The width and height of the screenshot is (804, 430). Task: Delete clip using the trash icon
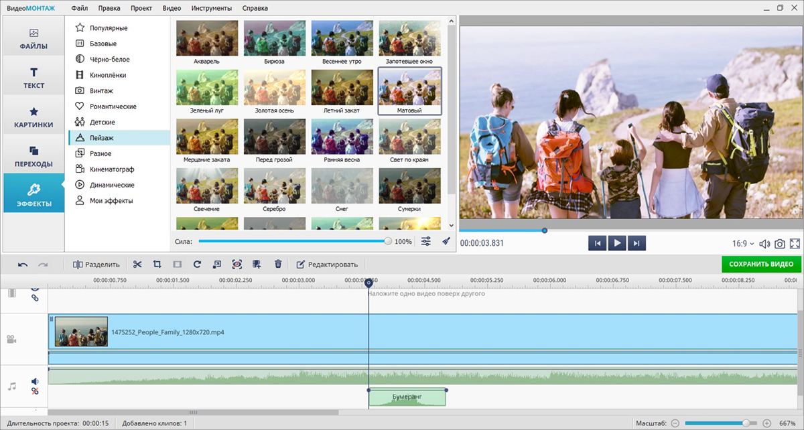click(x=278, y=265)
